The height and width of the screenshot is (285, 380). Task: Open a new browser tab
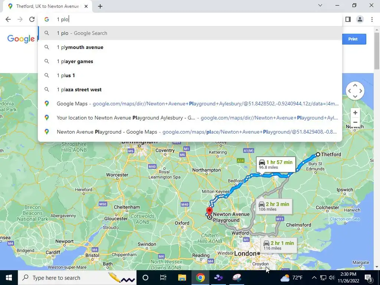pos(100,6)
